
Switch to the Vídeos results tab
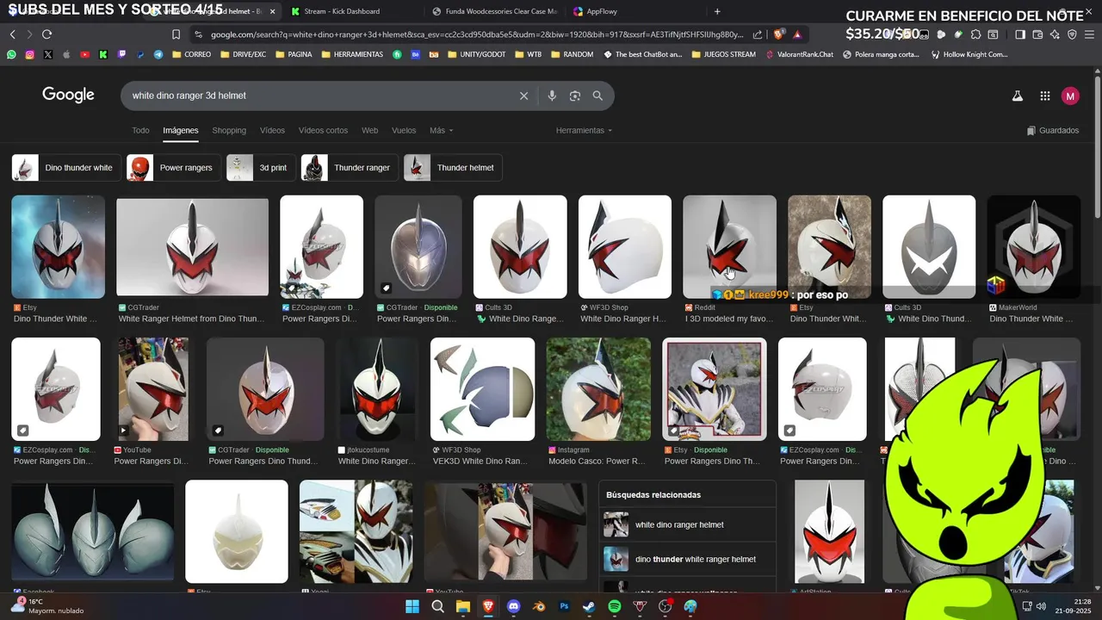(272, 131)
